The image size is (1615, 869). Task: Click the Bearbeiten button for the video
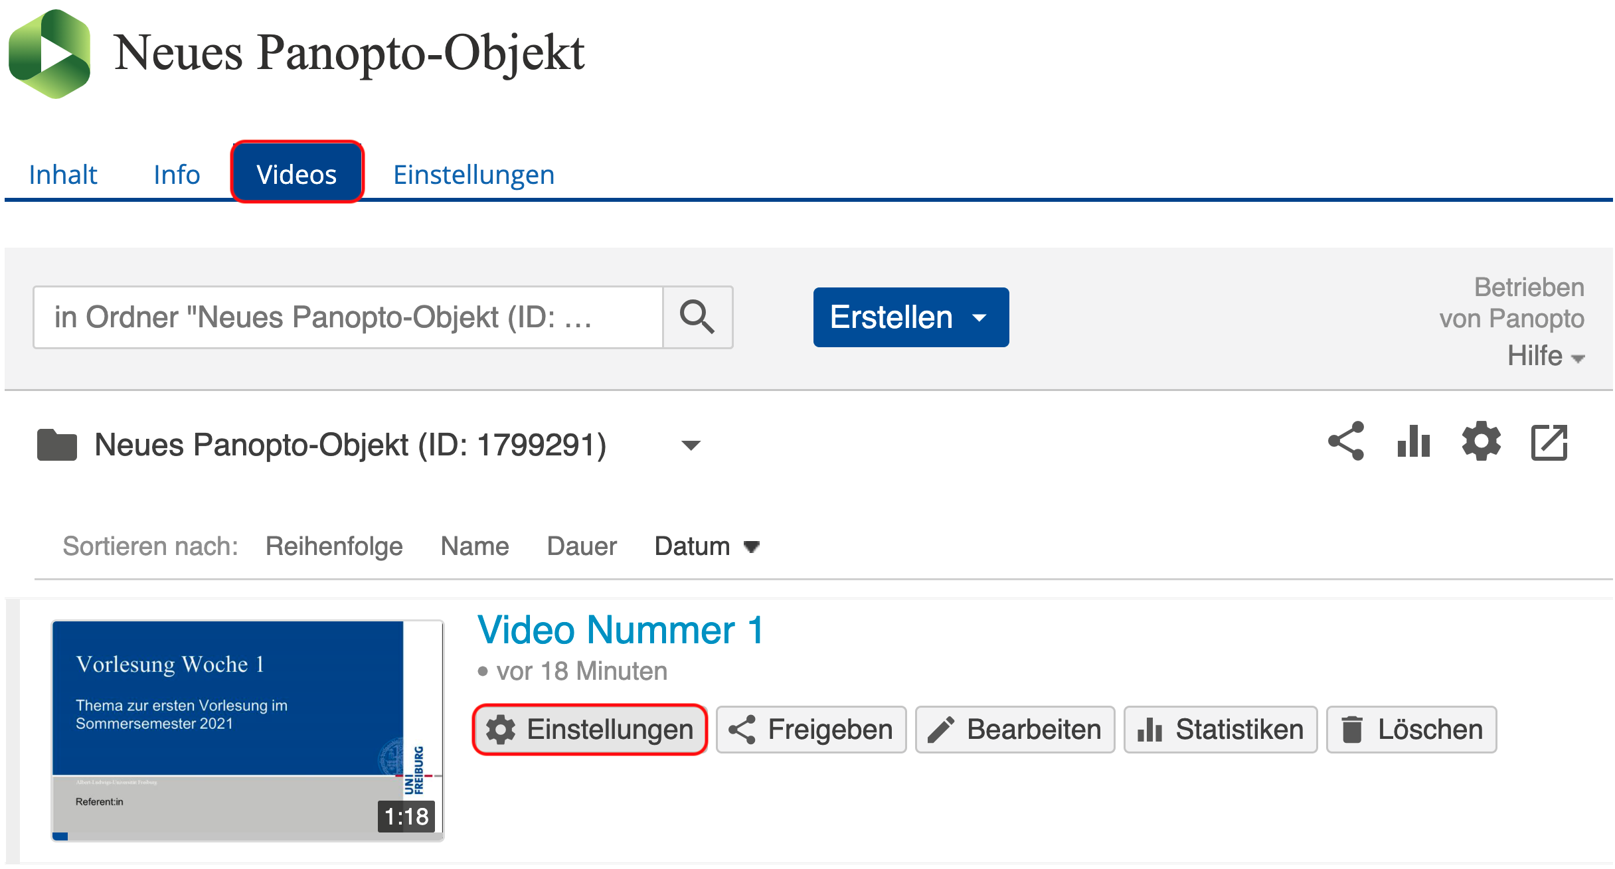click(x=1015, y=730)
